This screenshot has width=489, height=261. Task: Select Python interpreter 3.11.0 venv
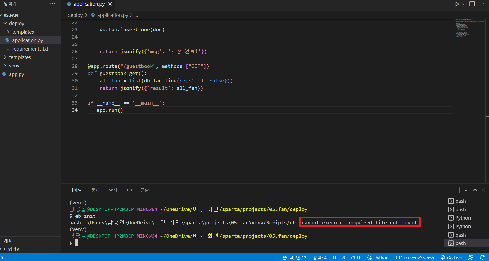(x=414, y=258)
